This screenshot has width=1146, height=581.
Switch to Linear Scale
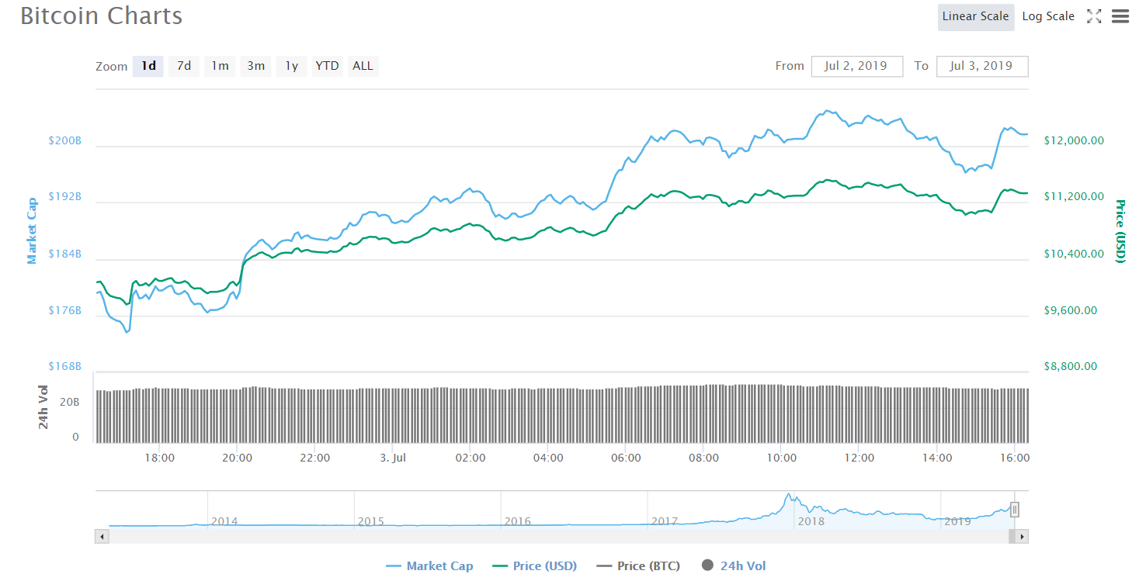[x=976, y=16]
